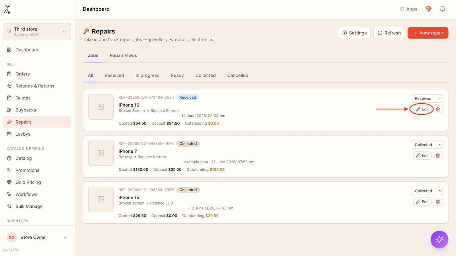
Task: Open Promotions in sidebar
Action: (x=37, y=170)
